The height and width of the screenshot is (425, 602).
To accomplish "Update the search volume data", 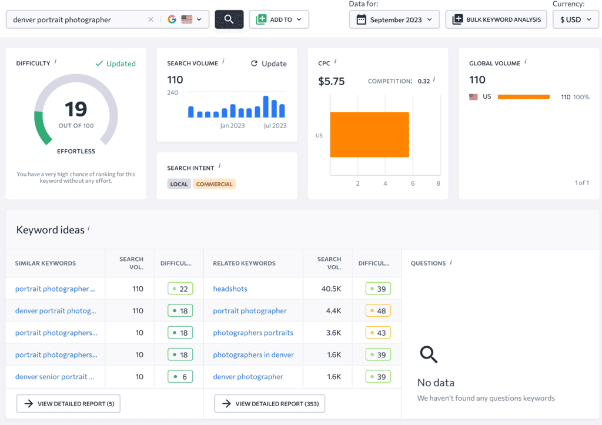I will (x=269, y=63).
